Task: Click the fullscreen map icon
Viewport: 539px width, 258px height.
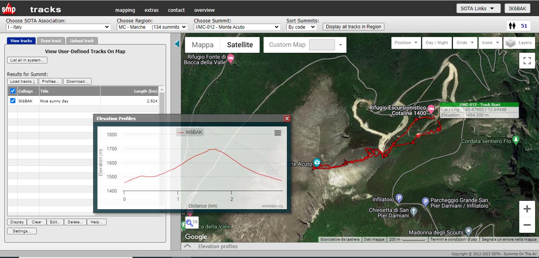Action: pos(527,61)
